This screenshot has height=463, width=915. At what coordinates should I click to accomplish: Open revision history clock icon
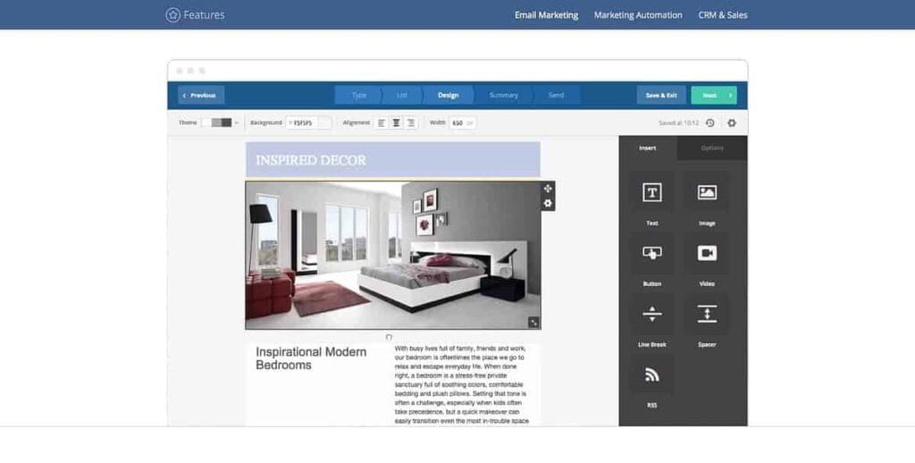(x=709, y=123)
